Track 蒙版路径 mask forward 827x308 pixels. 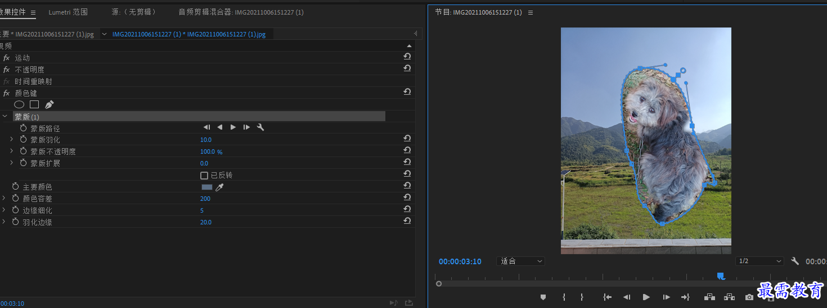click(233, 127)
